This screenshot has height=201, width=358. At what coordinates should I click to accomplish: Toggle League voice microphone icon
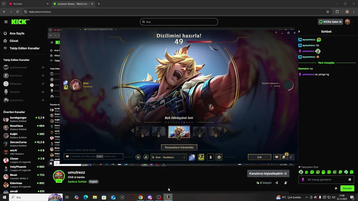[291, 157]
